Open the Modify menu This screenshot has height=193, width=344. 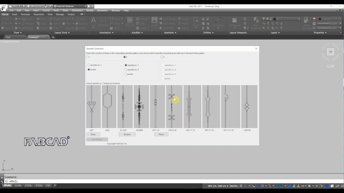click(x=90, y=10)
